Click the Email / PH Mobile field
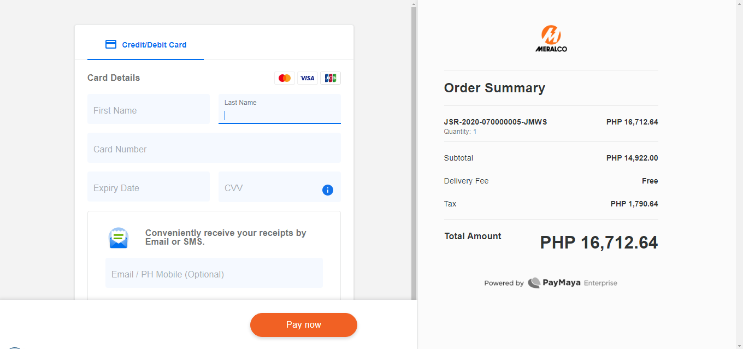This screenshot has width=743, height=349. tap(214, 273)
